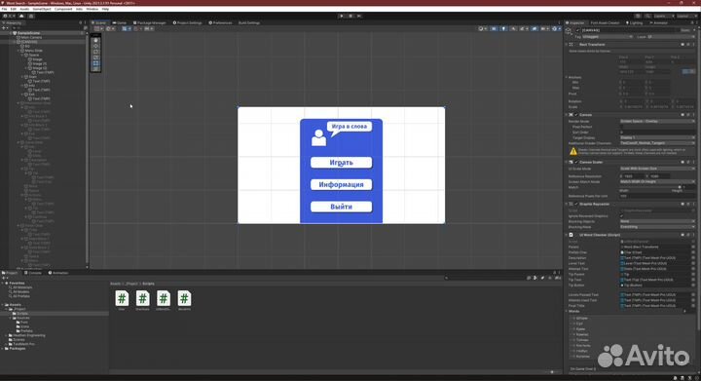This screenshot has width=701, height=381.
Task: Toggle 2D view mode in Scene
Action: coord(494,28)
